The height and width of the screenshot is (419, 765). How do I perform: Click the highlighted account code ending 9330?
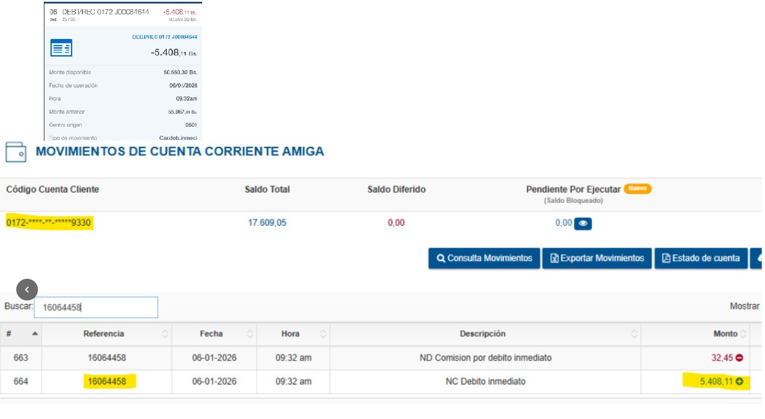[x=49, y=222]
